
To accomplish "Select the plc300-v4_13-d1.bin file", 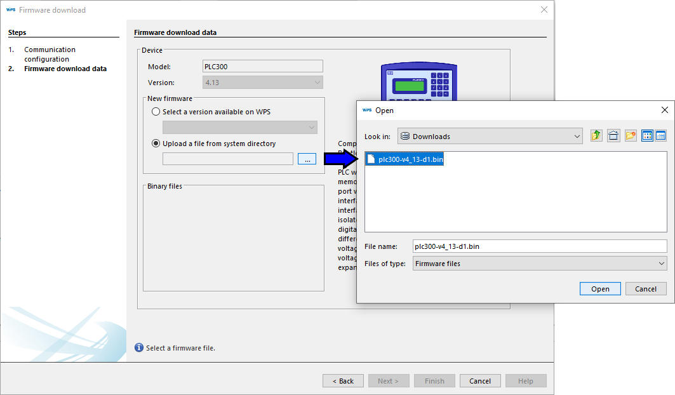I will point(410,159).
